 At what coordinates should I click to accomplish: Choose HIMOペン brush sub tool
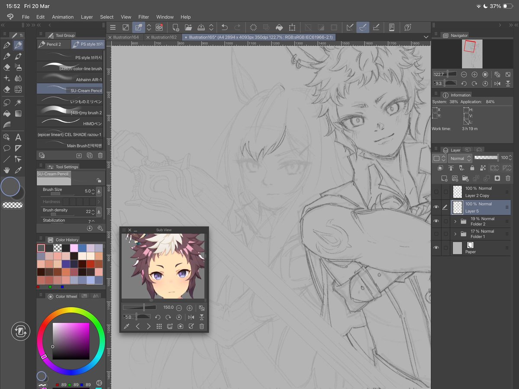tap(70, 122)
